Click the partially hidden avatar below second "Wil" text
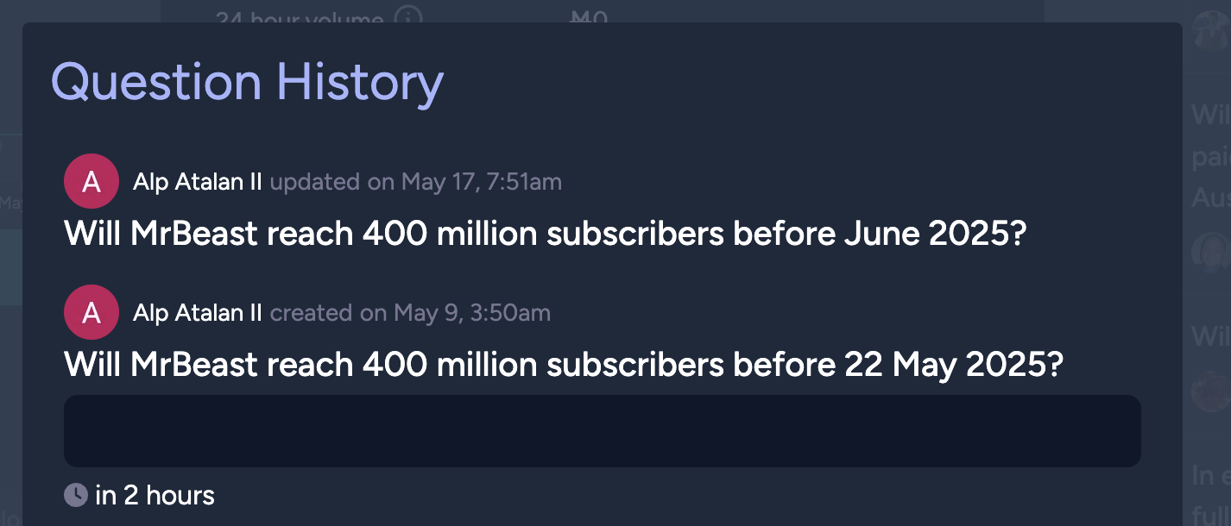Screen dimensions: 1231x526 1210,391
